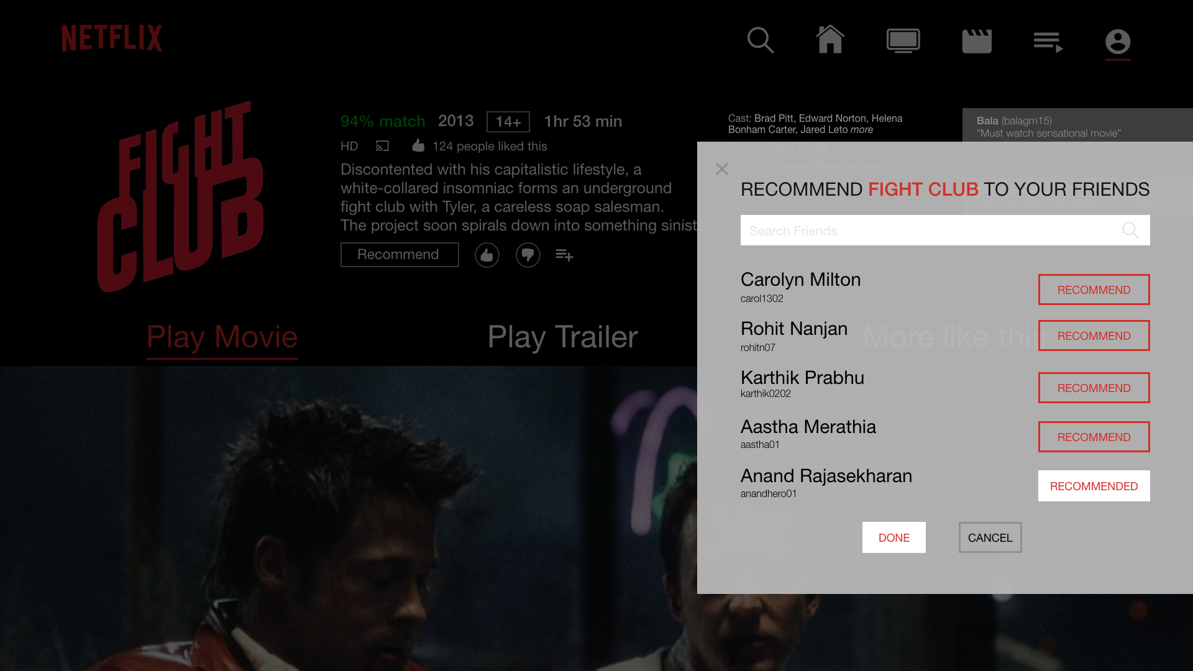Click the Recommend button under description
Viewport: 1193px width, 671px height.
[400, 255]
